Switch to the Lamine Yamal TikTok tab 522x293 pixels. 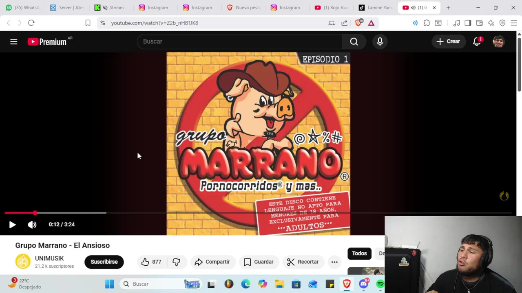(x=376, y=7)
